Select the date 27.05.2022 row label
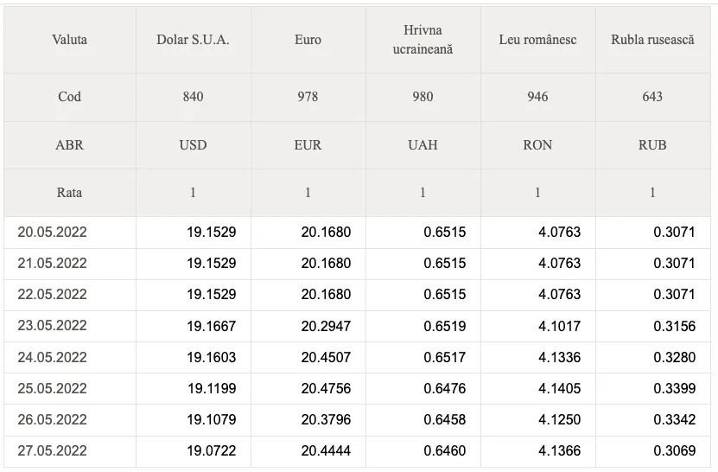Image resolution: width=718 pixels, height=472 pixels. pos(52,451)
